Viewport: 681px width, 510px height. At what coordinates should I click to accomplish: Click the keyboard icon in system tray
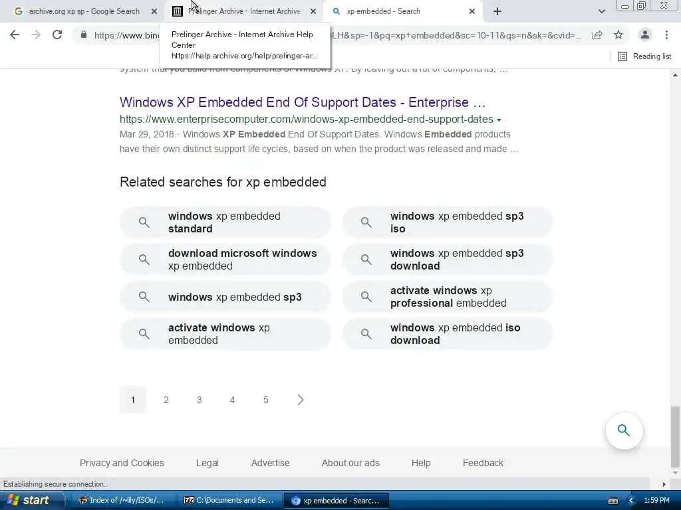613,501
